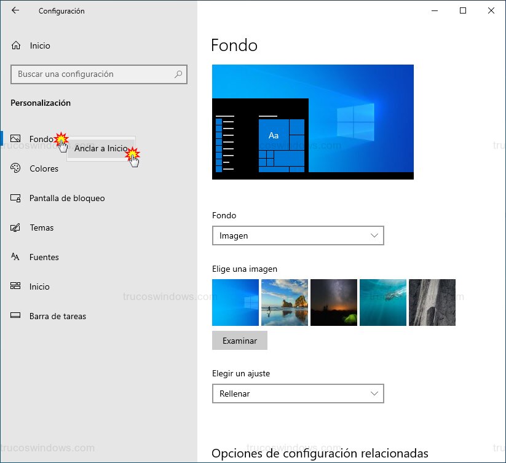Click the Buscar una configuración search box
Viewport: 506px width, 463px height.
pyautogui.click(x=98, y=74)
